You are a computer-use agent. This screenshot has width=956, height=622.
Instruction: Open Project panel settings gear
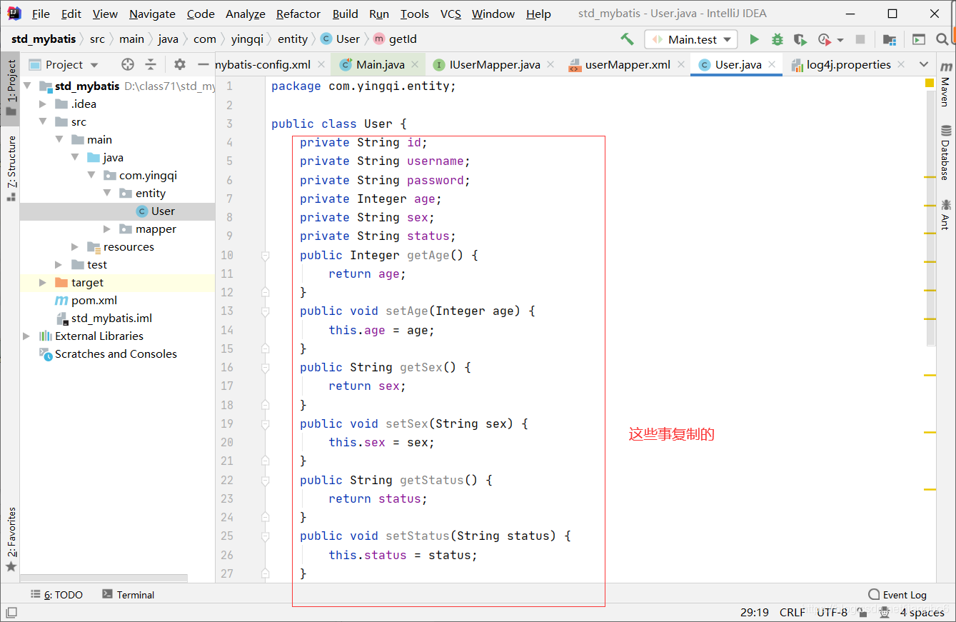[180, 64]
